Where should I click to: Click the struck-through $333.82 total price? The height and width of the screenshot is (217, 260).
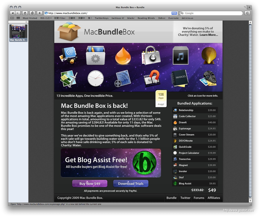197,190
